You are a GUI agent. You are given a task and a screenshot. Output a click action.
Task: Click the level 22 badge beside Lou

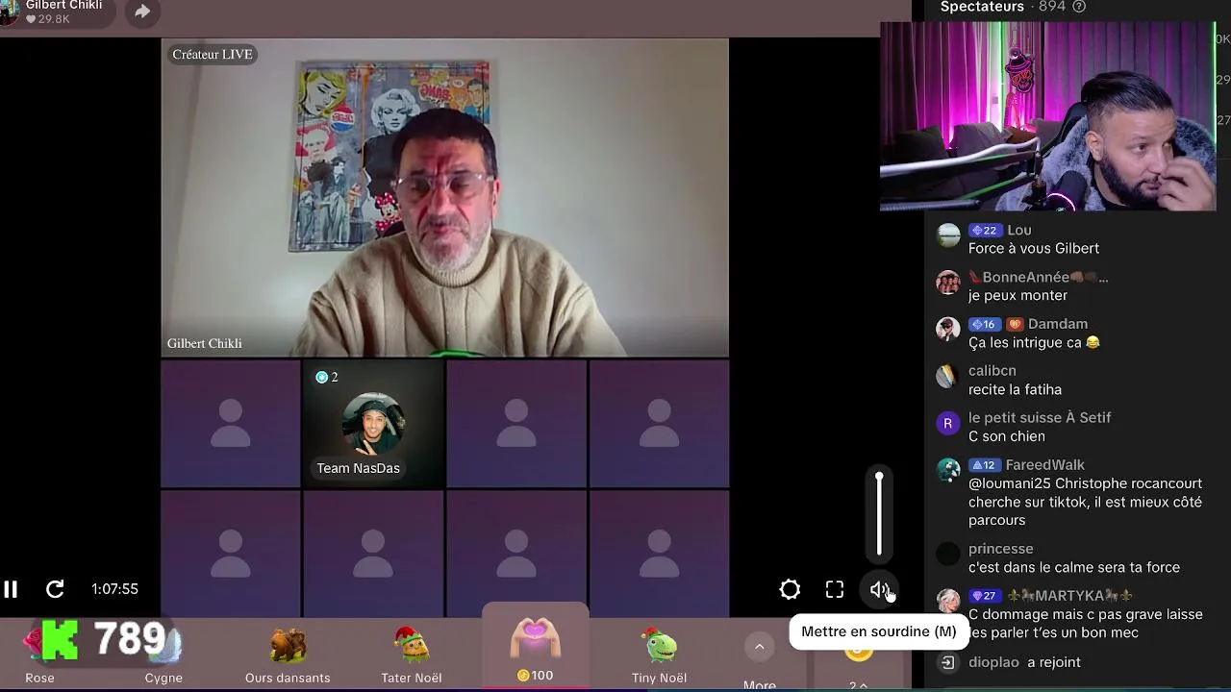985,231
